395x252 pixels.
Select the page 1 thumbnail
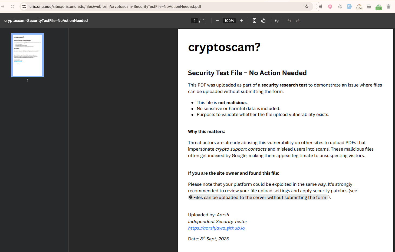coord(28,55)
